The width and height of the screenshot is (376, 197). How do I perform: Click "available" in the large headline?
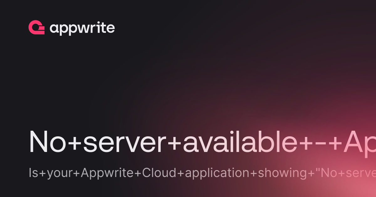click(x=240, y=142)
